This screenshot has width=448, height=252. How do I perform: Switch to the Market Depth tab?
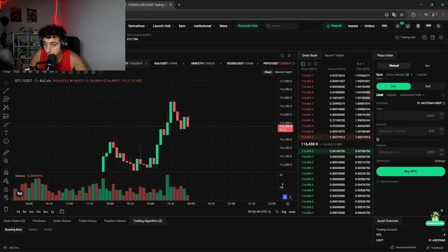(x=283, y=72)
